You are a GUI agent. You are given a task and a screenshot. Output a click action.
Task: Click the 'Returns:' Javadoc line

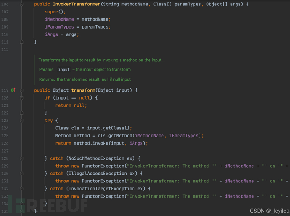tap(85, 79)
